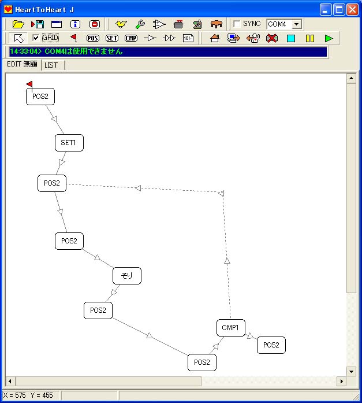Click the robot read-back arrow icon

click(253, 38)
